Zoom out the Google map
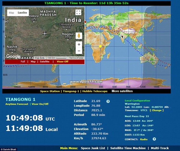The image size is (180, 151). click(79, 51)
